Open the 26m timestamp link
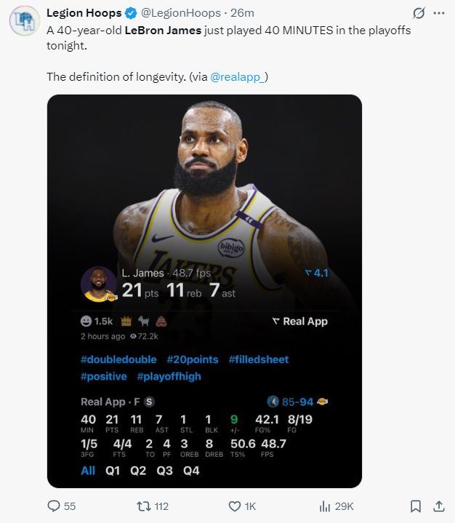The width and height of the screenshot is (455, 523). coord(242,13)
